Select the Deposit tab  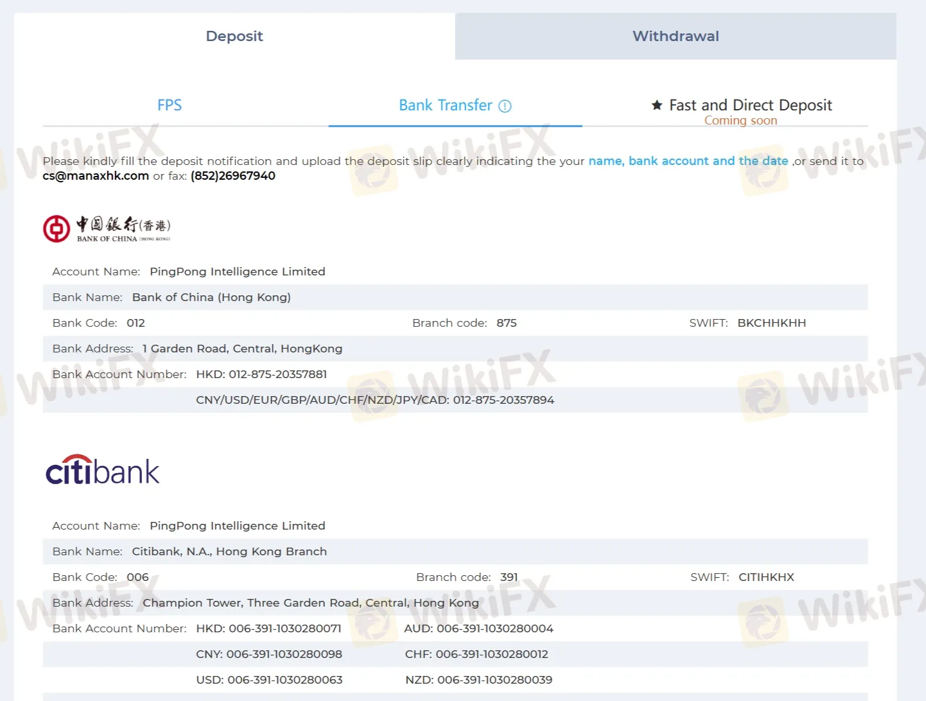point(234,36)
